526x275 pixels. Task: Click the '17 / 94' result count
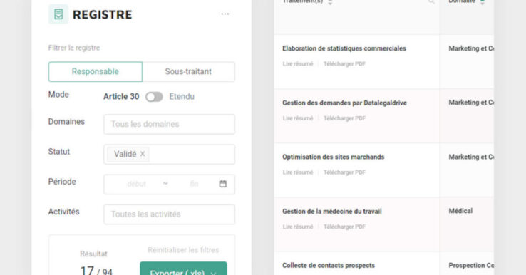click(x=96, y=270)
